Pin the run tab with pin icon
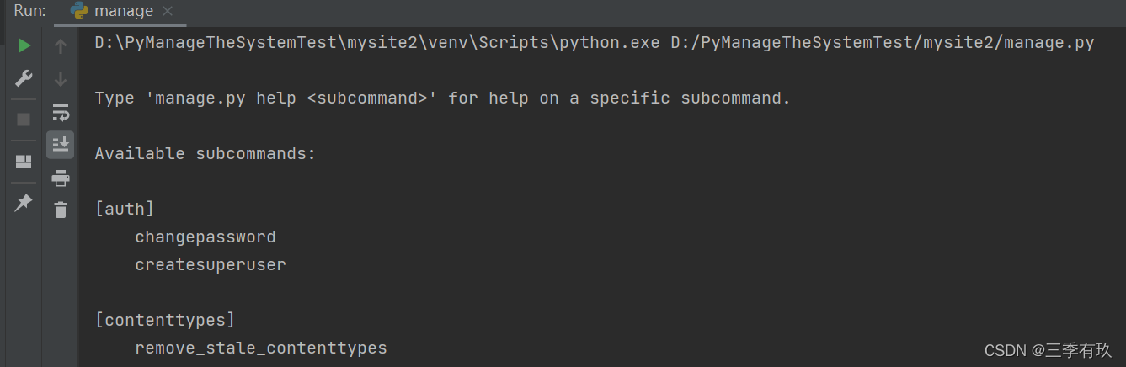The image size is (1126, 367). [24, 203]
